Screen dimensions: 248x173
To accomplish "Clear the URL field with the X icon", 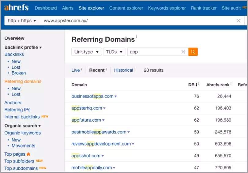I will click(238, 21).
